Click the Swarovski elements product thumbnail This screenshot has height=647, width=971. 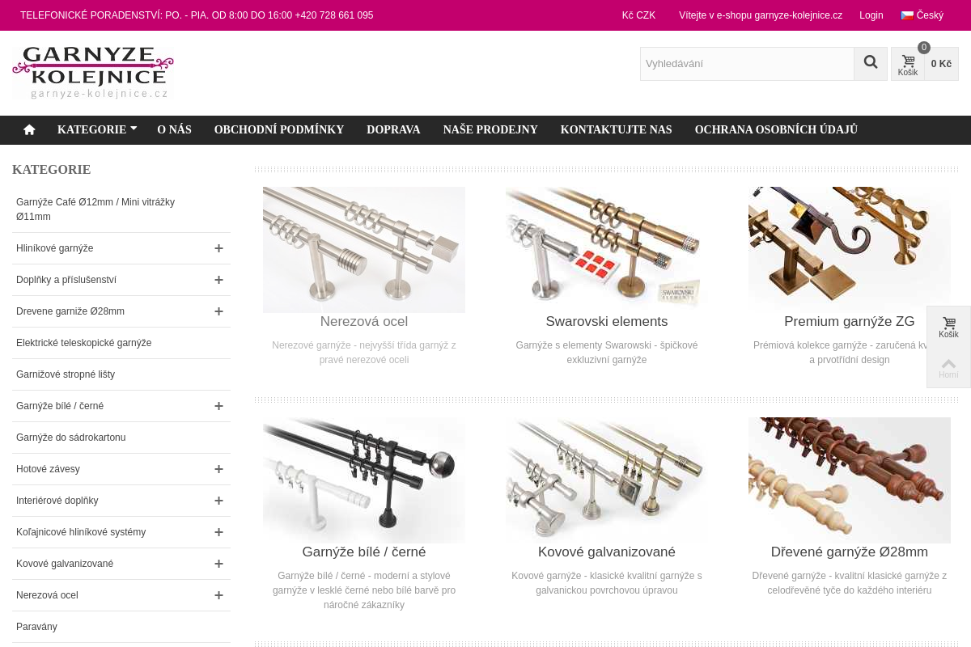[x=607, y=250]
